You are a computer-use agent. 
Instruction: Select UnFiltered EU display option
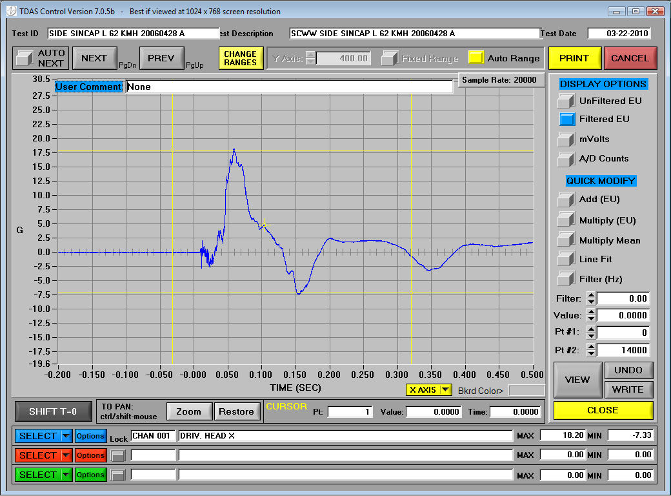click(x=566, y=101)
